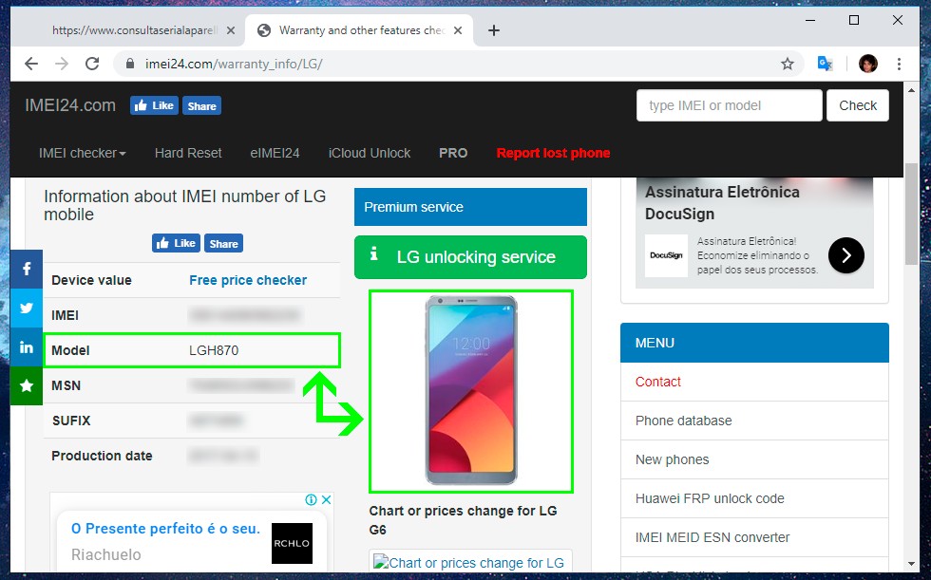Share via the LinkedIn sidebar icon
This screenshot has width=931, height=580.
coord(27,346)
